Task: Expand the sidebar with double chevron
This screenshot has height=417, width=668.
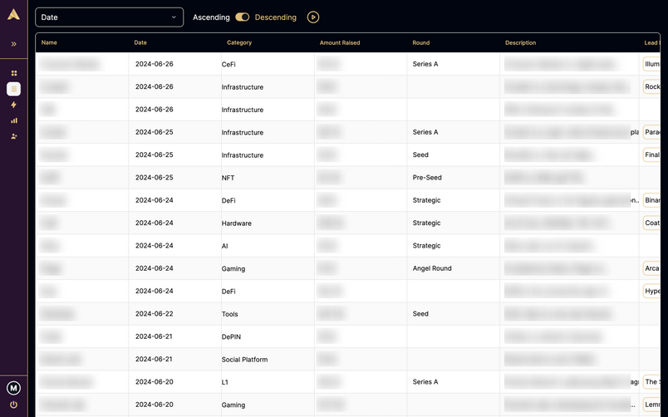Action: coord(13,44)
